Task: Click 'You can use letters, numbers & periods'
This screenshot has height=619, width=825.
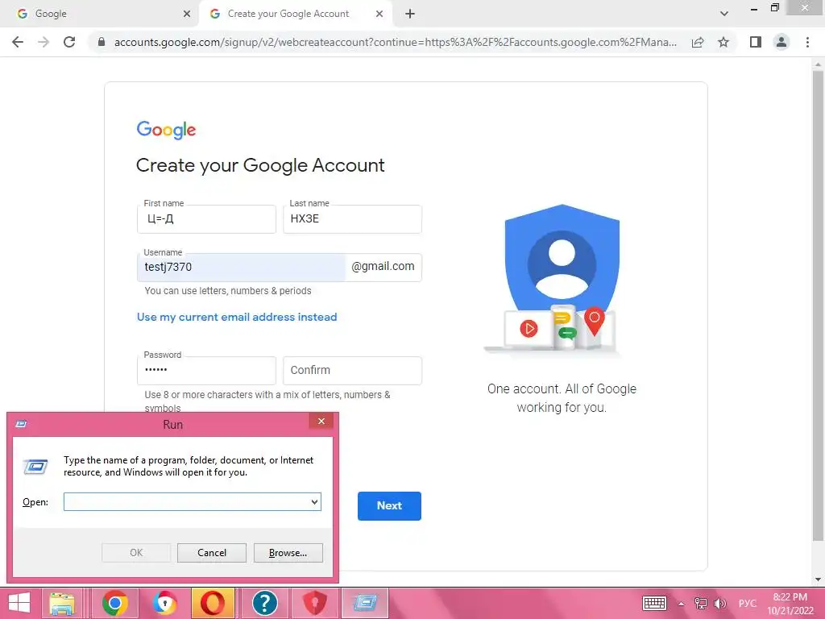Action: click(x=228, y=290)
